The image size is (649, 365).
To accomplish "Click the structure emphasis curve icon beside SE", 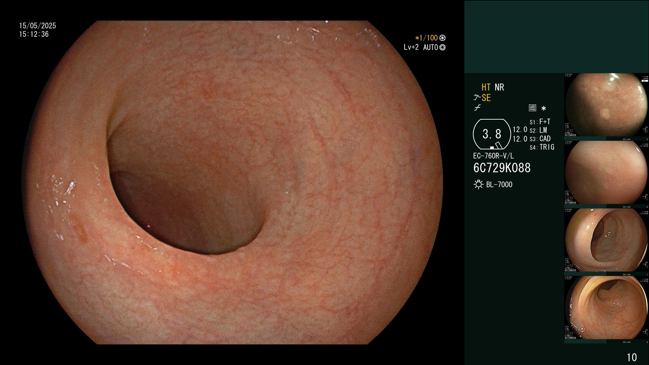I will pyautogui.click(x=477, y=98).
